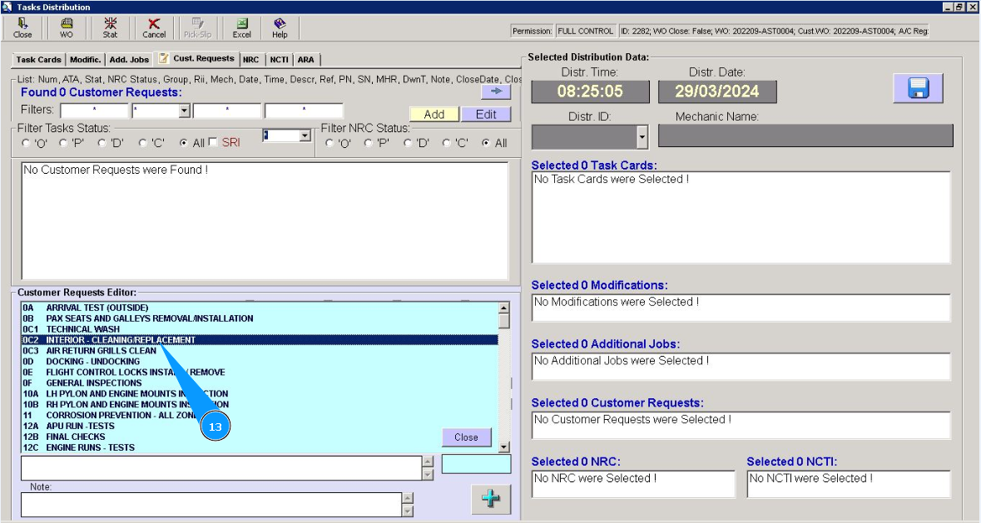Switch to the NRC tab
This screenshot has width=981, height=523.
point(251,59)
